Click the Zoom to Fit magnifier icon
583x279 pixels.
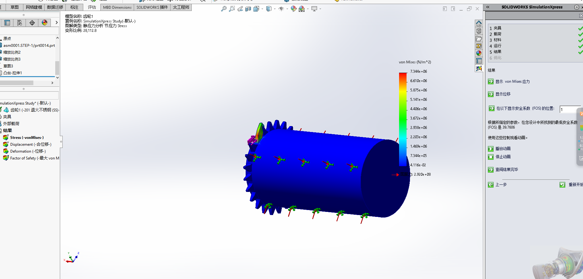(x=224, y=9)
